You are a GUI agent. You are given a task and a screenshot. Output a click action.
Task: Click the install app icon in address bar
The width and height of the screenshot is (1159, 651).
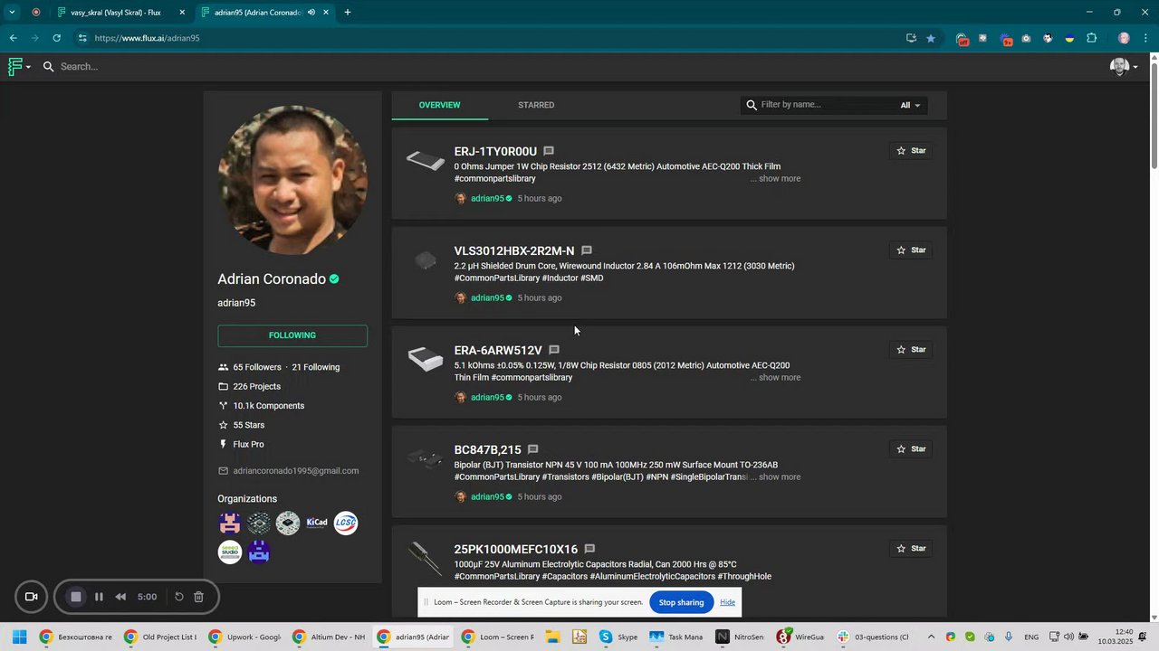tap(911, 38)
